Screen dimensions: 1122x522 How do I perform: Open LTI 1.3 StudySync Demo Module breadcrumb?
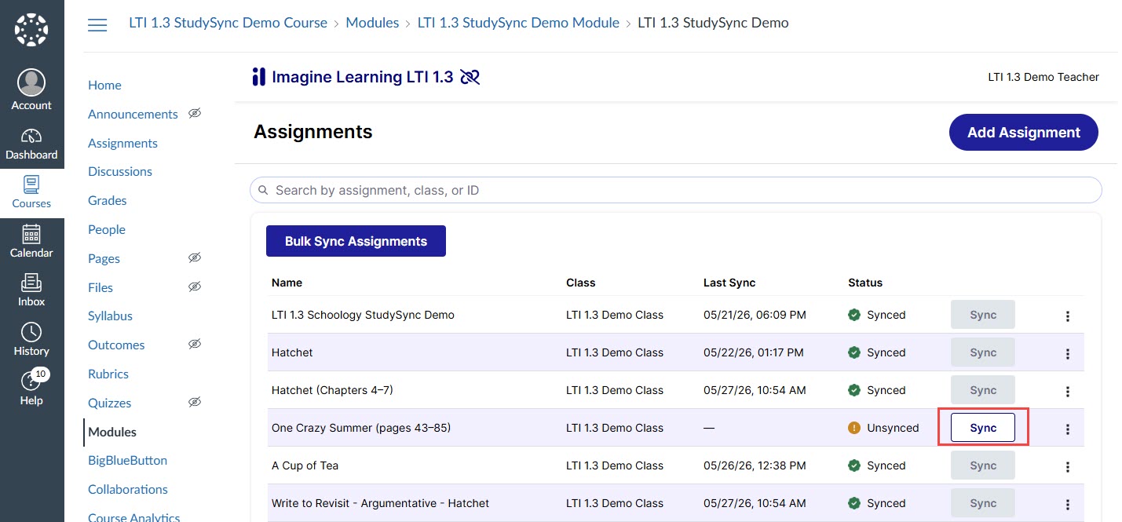click(x=518, y=23)
